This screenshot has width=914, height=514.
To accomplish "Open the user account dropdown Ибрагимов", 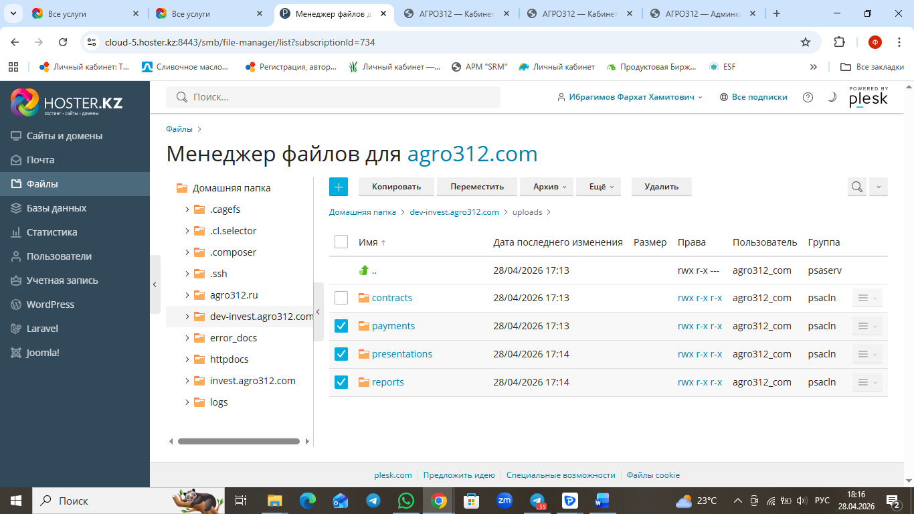I will 630,97.
